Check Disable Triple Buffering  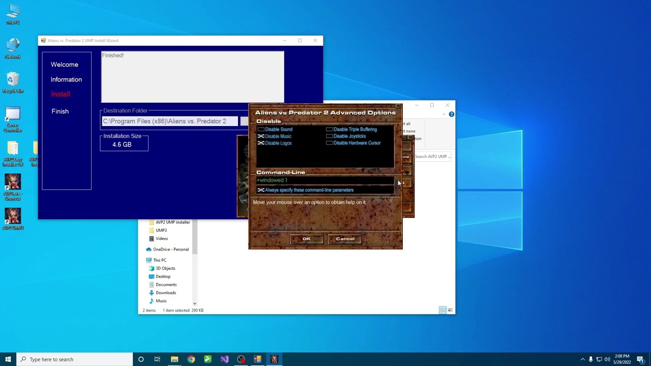coord(351,129)
